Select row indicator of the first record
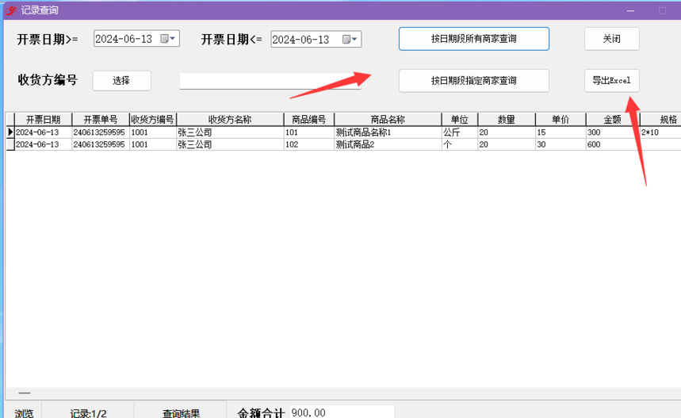 point(10,132)
